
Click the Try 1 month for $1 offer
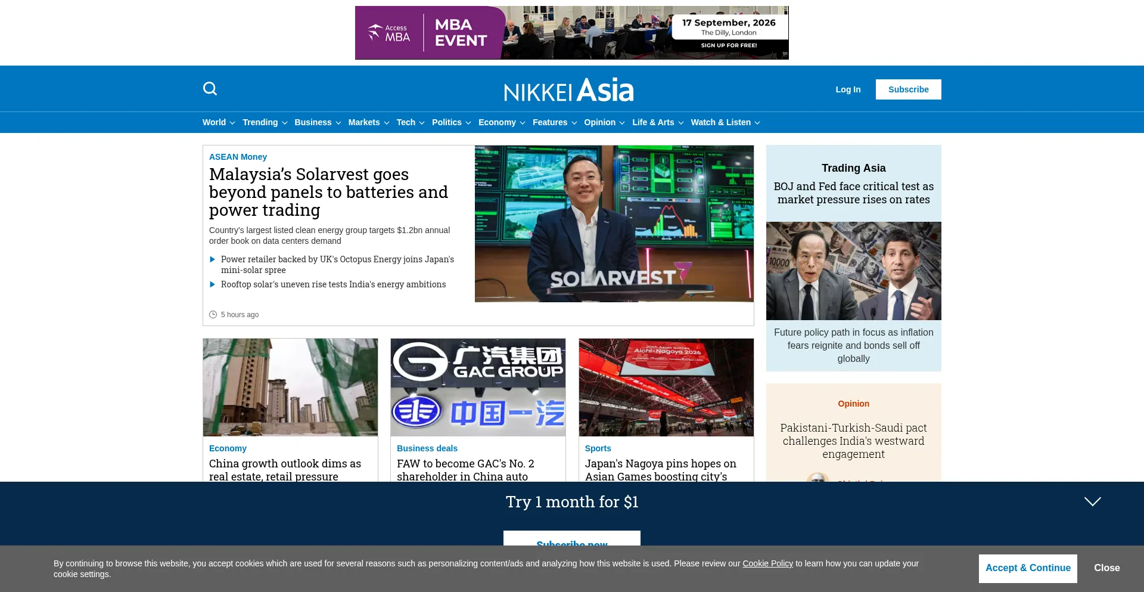click(572, 502)
